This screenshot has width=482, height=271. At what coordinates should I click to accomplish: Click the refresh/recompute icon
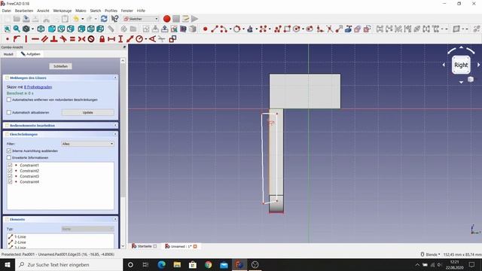coord(104,19)
